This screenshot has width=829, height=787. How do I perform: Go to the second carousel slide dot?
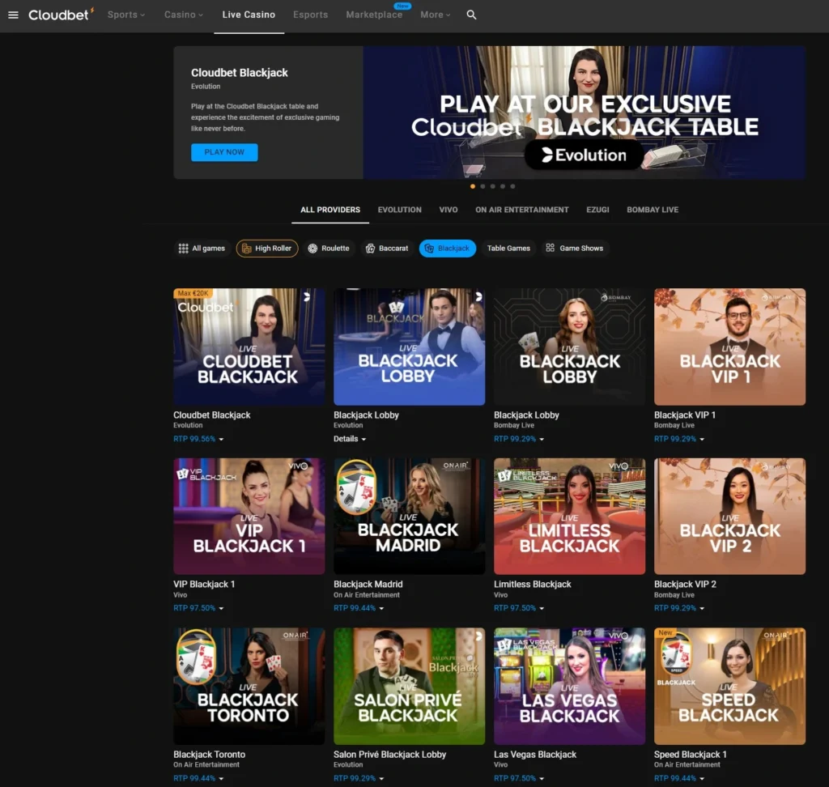pos(483,186)
